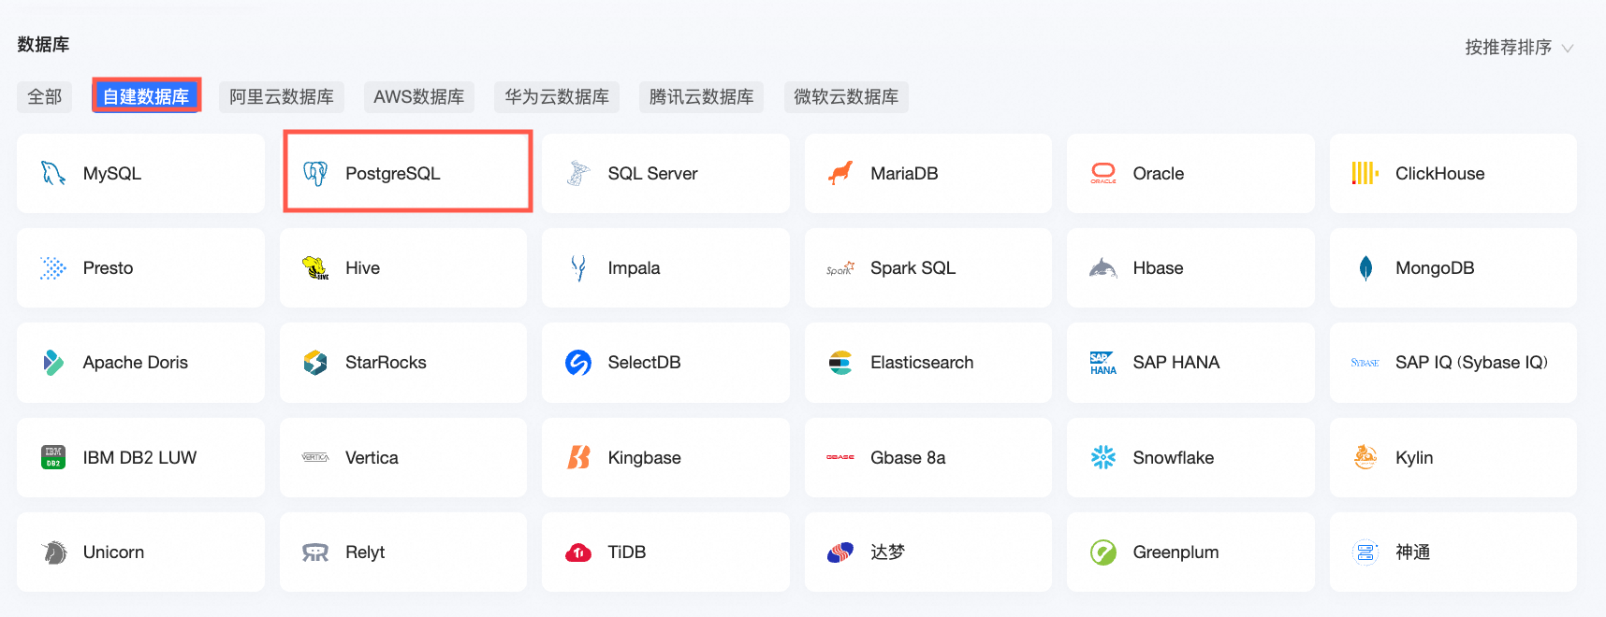Click the Oracle red logo icon
Screen dimensions: 1606x617
coord(1103,173)
